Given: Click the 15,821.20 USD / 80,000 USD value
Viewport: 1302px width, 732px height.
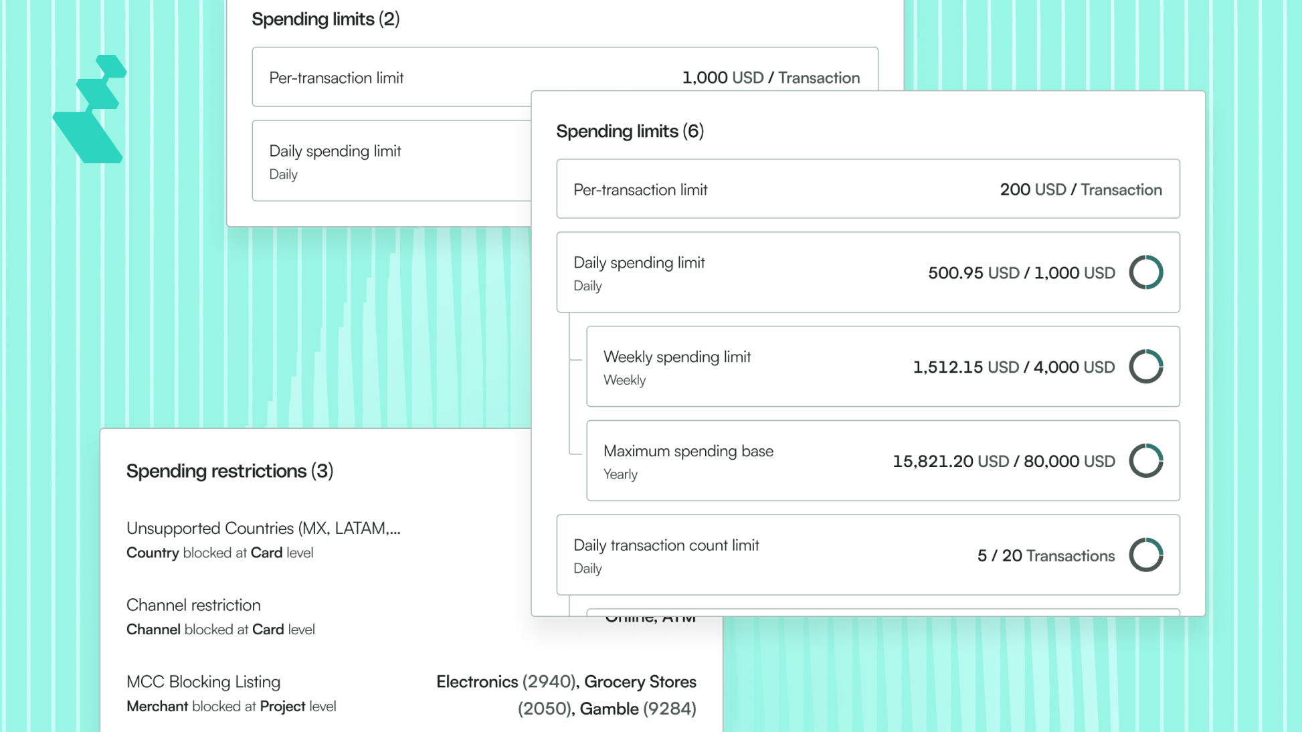Looking at the screenshot, I should point(1004,462).
